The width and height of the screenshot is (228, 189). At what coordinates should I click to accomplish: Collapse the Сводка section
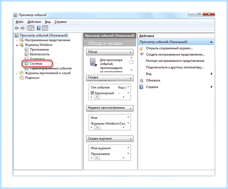tap(131, 78)
